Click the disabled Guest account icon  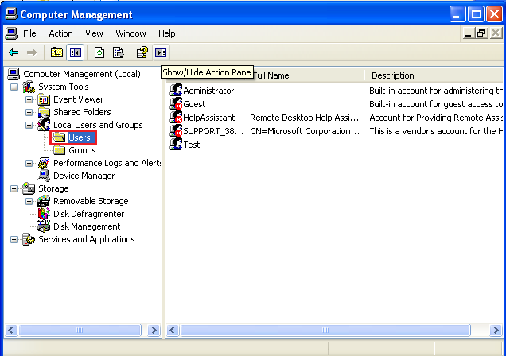tap(176, 104)
